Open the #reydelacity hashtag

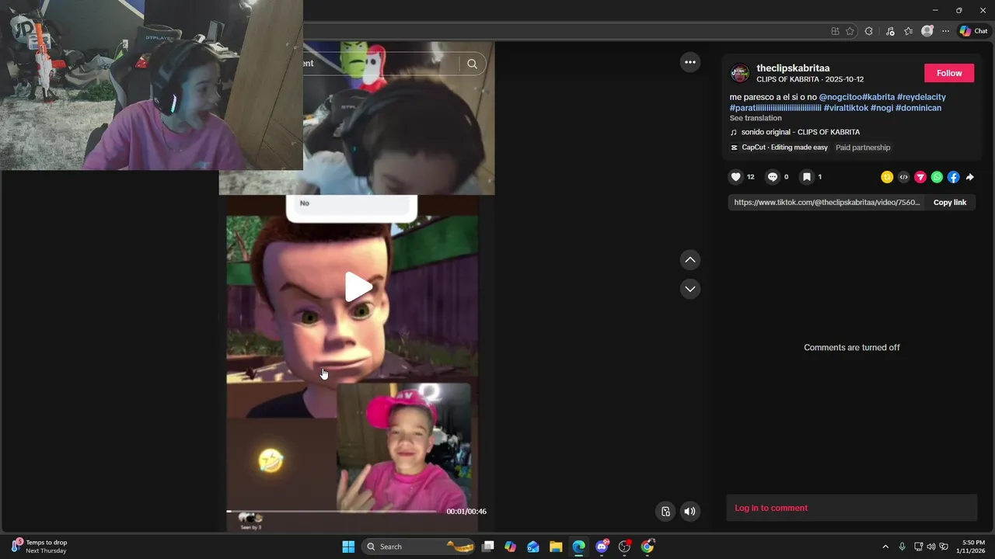pyautogui.click(x=921, y=97)
